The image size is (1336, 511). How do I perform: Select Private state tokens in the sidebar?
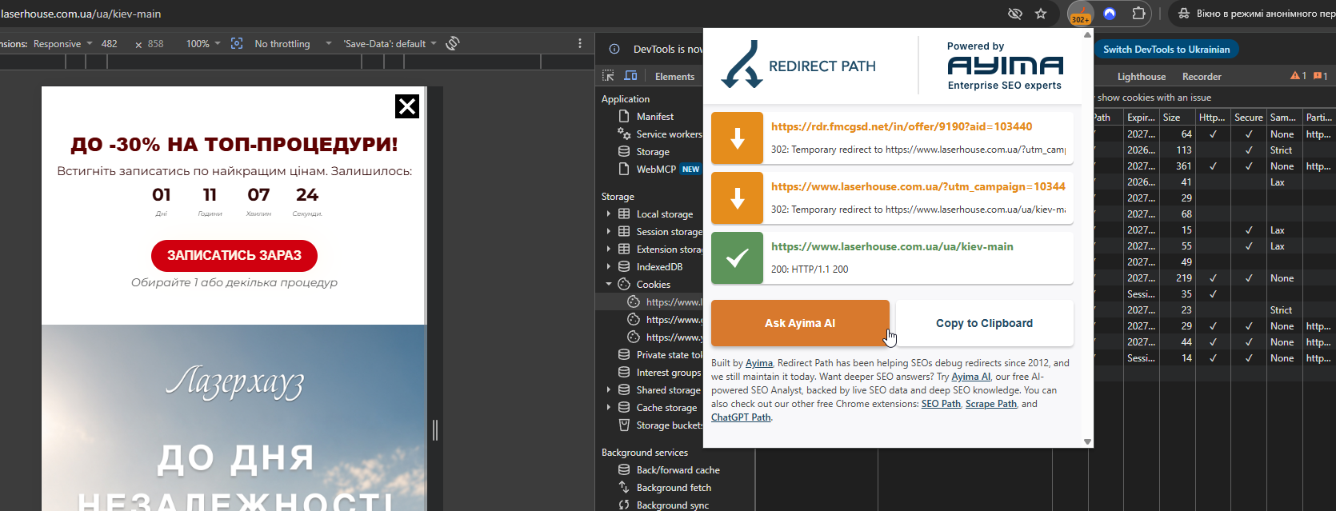pyautogui.click(x=660, y=355)
